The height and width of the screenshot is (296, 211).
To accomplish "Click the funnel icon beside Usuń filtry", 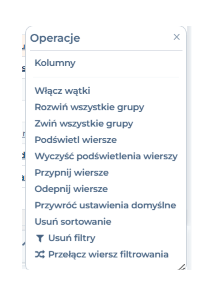I will [40, 238].
